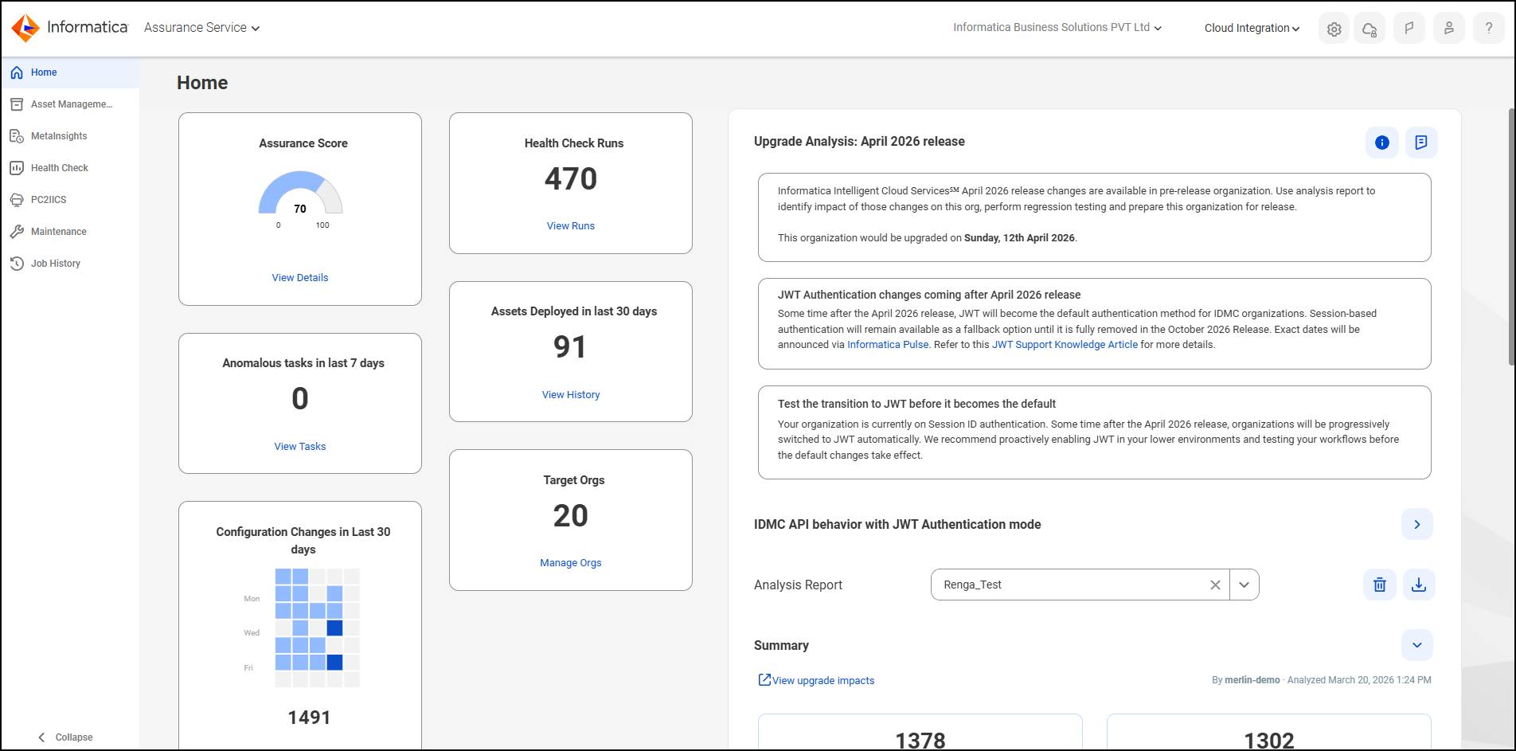Click View upgrade impacts link
The image size is (1516, 751).
click(816, 680)
